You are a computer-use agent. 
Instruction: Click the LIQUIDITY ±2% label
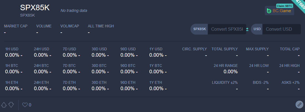(x=225, y=82)
